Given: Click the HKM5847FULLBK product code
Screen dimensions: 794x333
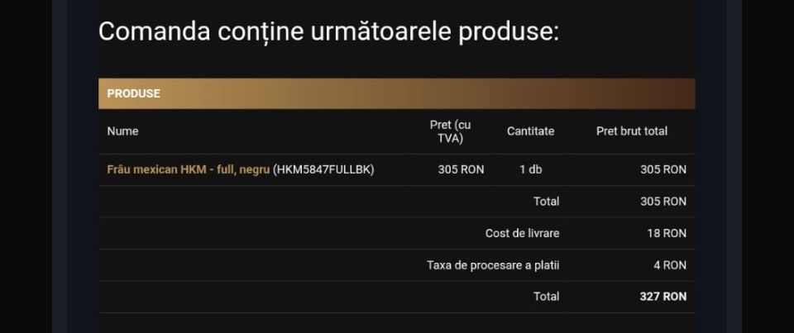Looking at the screenshot, I should pyautogui.click(x=323, y=169).
